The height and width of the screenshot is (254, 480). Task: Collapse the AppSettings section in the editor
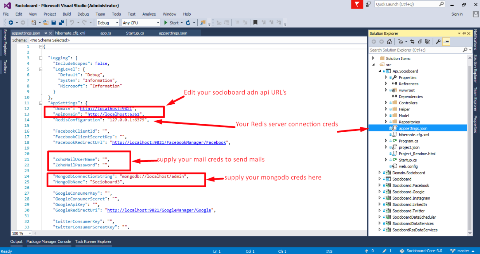click(x=42, y=103)
